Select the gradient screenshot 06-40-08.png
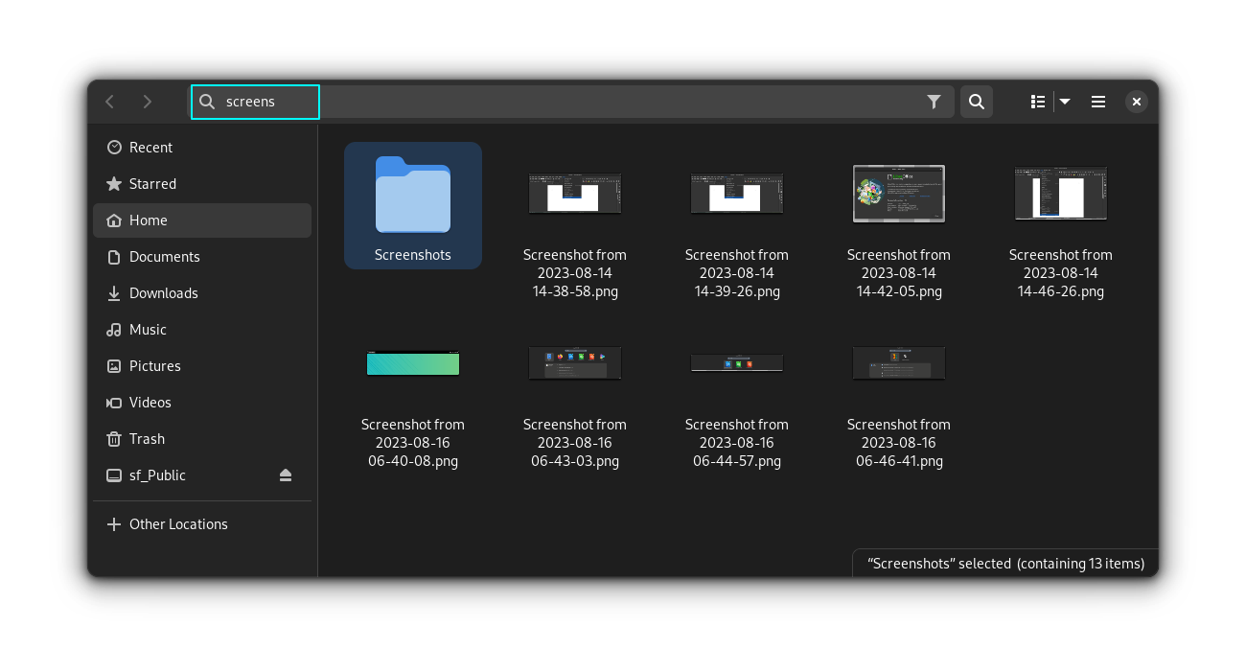This screenshot has width=1246, height=672. tap(413, 363)
